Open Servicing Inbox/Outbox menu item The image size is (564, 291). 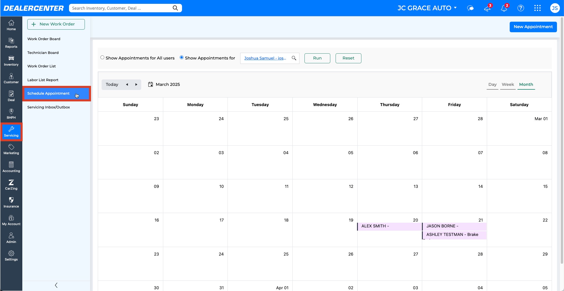(x=48, y=107)
